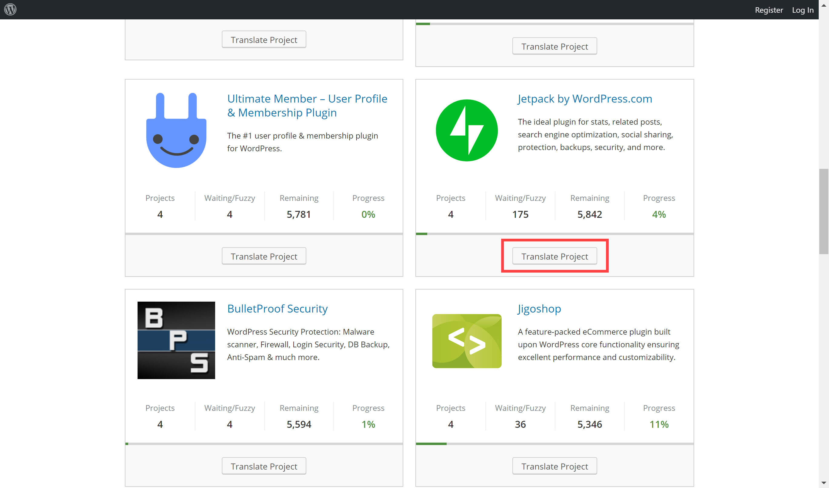Click the Jetpack green lightning icon
829x488 pixels.
(x=467, y=130)
